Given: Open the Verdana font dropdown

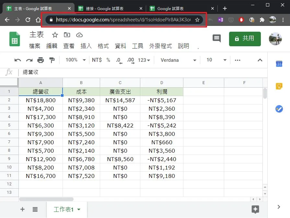Looking at the screenshot, I should point(178,60).
